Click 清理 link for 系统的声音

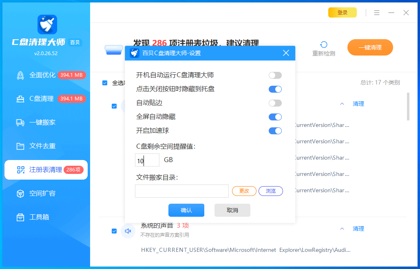(358, 229)
